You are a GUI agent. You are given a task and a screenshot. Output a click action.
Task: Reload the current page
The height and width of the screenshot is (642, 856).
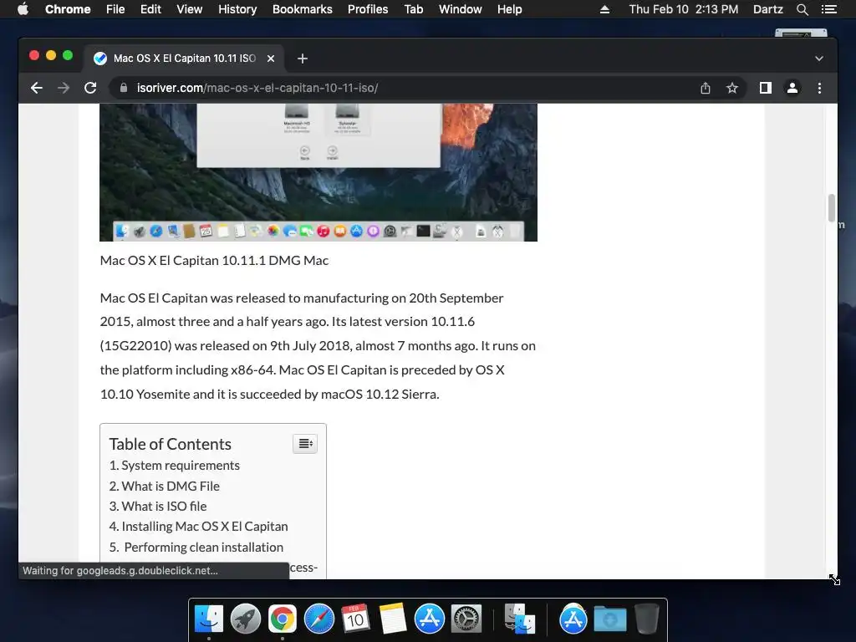(90, 88)
